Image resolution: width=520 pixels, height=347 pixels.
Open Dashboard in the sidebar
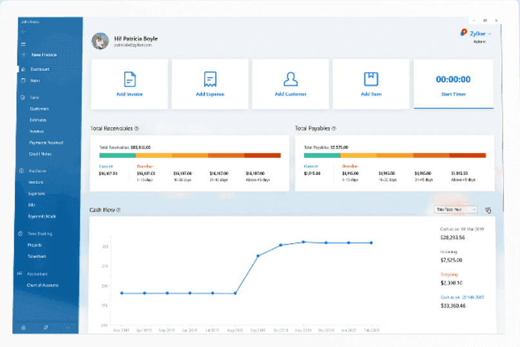click(40, 70)
